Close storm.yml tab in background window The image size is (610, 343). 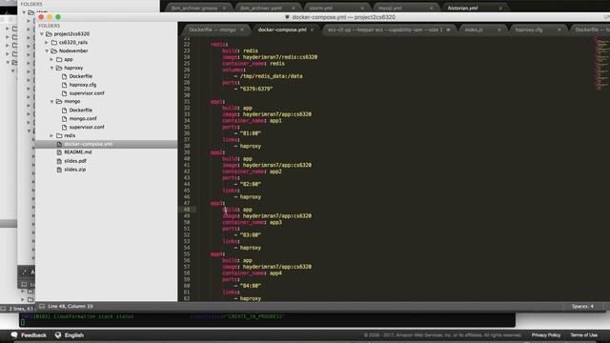click(362, 8)
